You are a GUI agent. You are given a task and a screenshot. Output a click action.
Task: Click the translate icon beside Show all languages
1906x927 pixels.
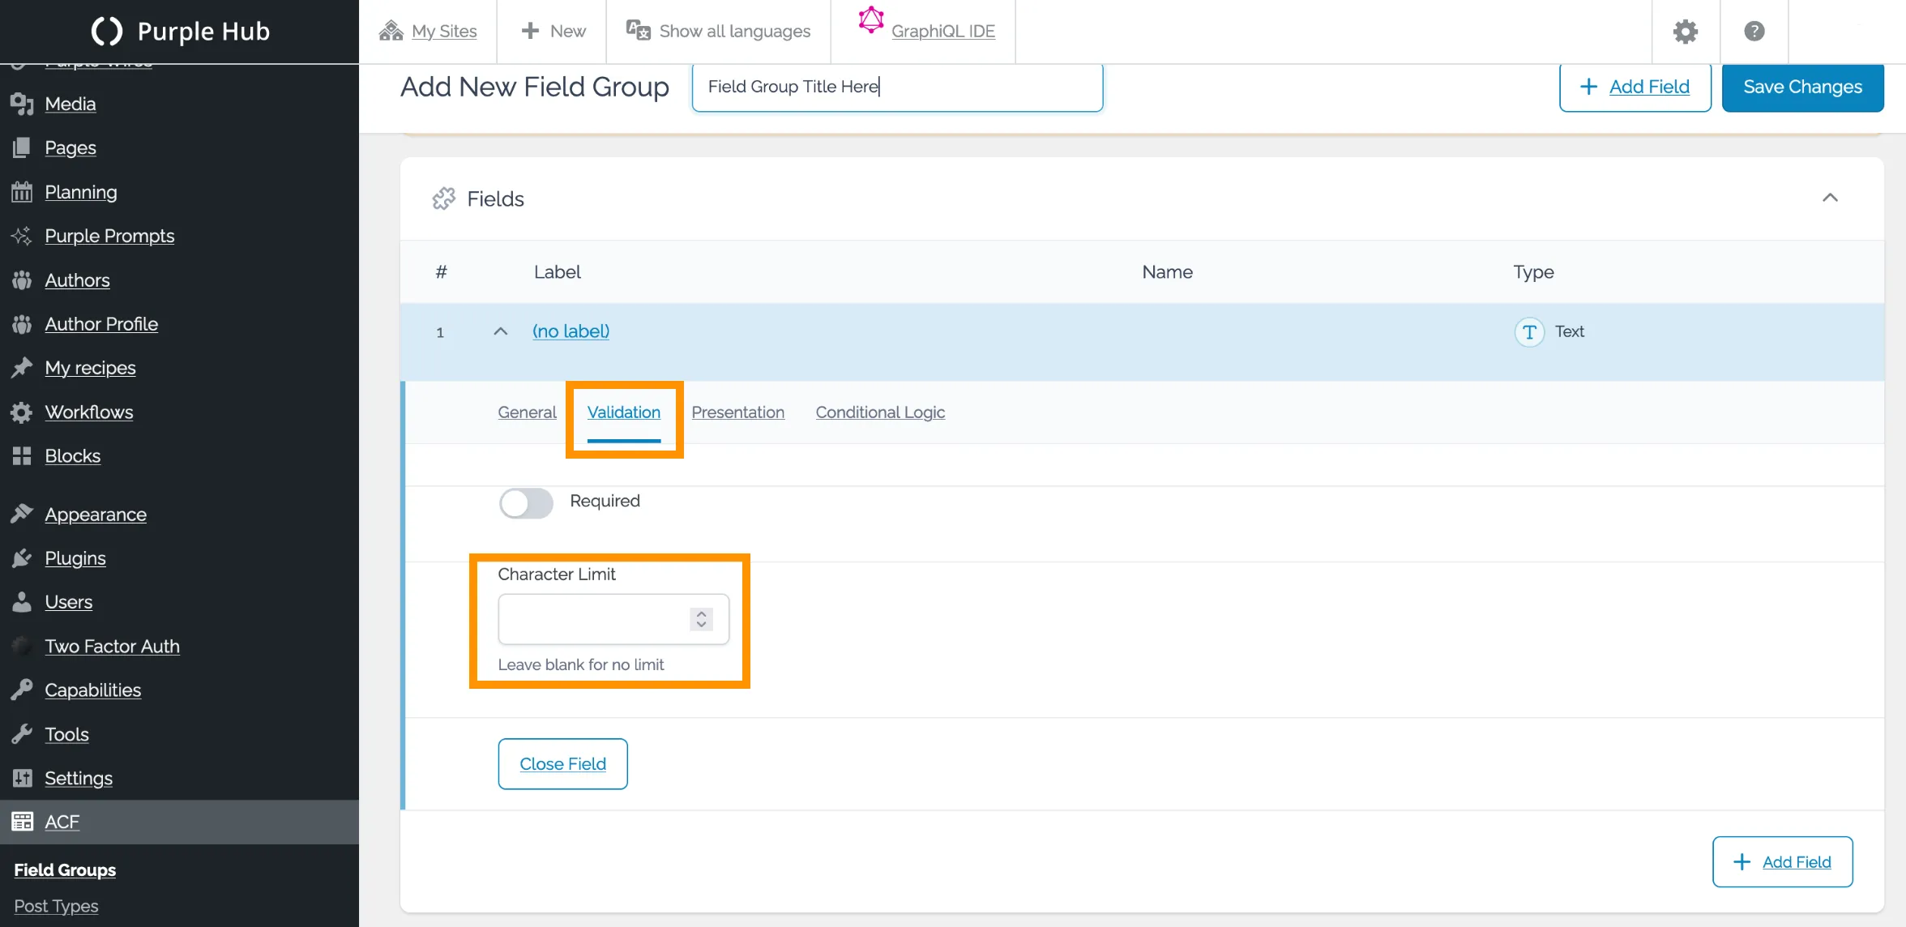pos(639,30)
